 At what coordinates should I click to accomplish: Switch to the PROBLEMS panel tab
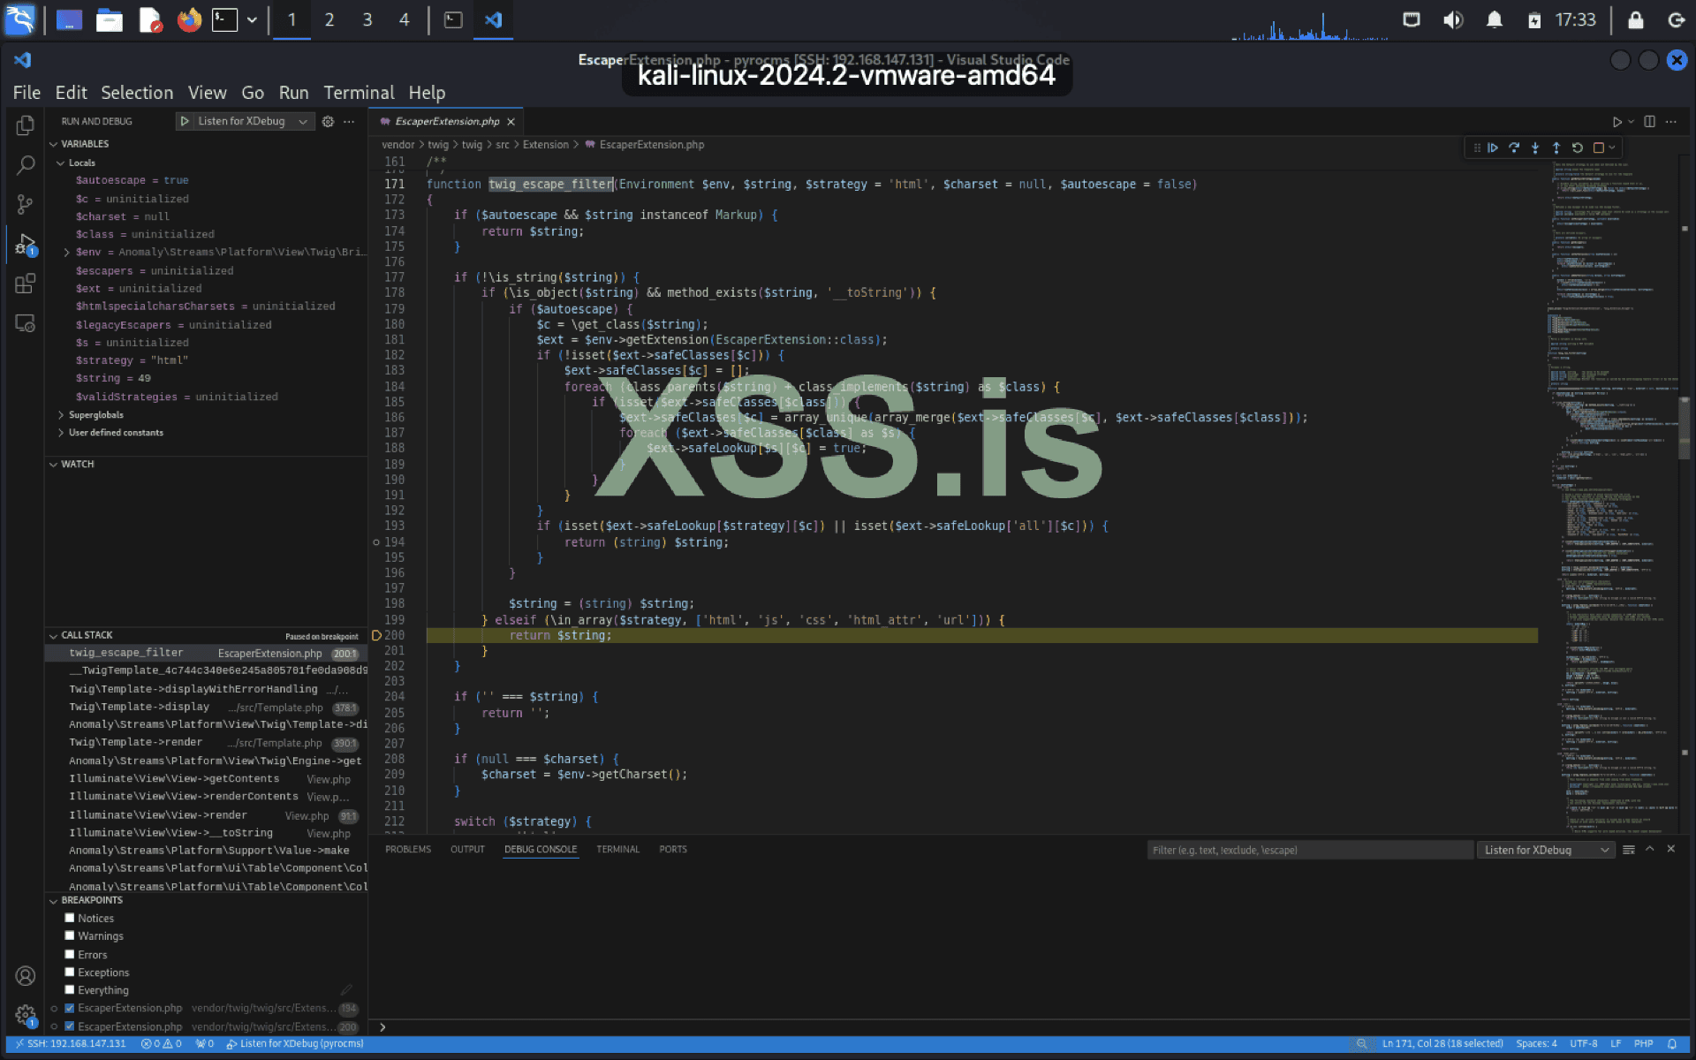[408, 849]
